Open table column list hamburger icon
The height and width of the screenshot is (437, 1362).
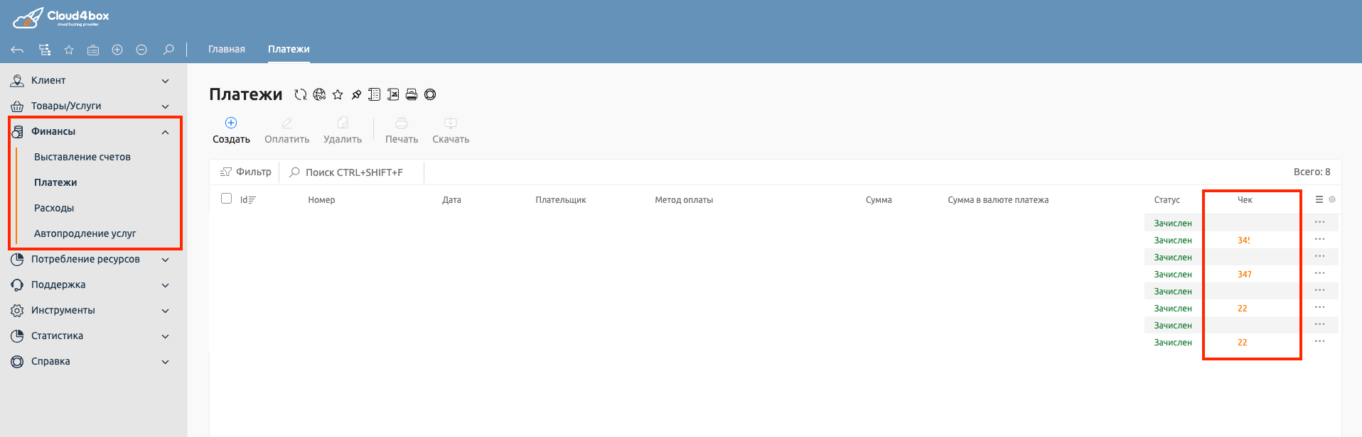1319,200
